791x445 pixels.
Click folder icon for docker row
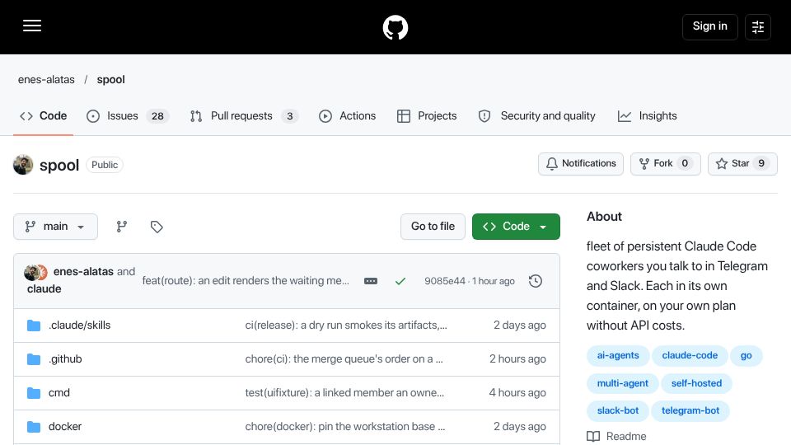(x=34, y=427)
